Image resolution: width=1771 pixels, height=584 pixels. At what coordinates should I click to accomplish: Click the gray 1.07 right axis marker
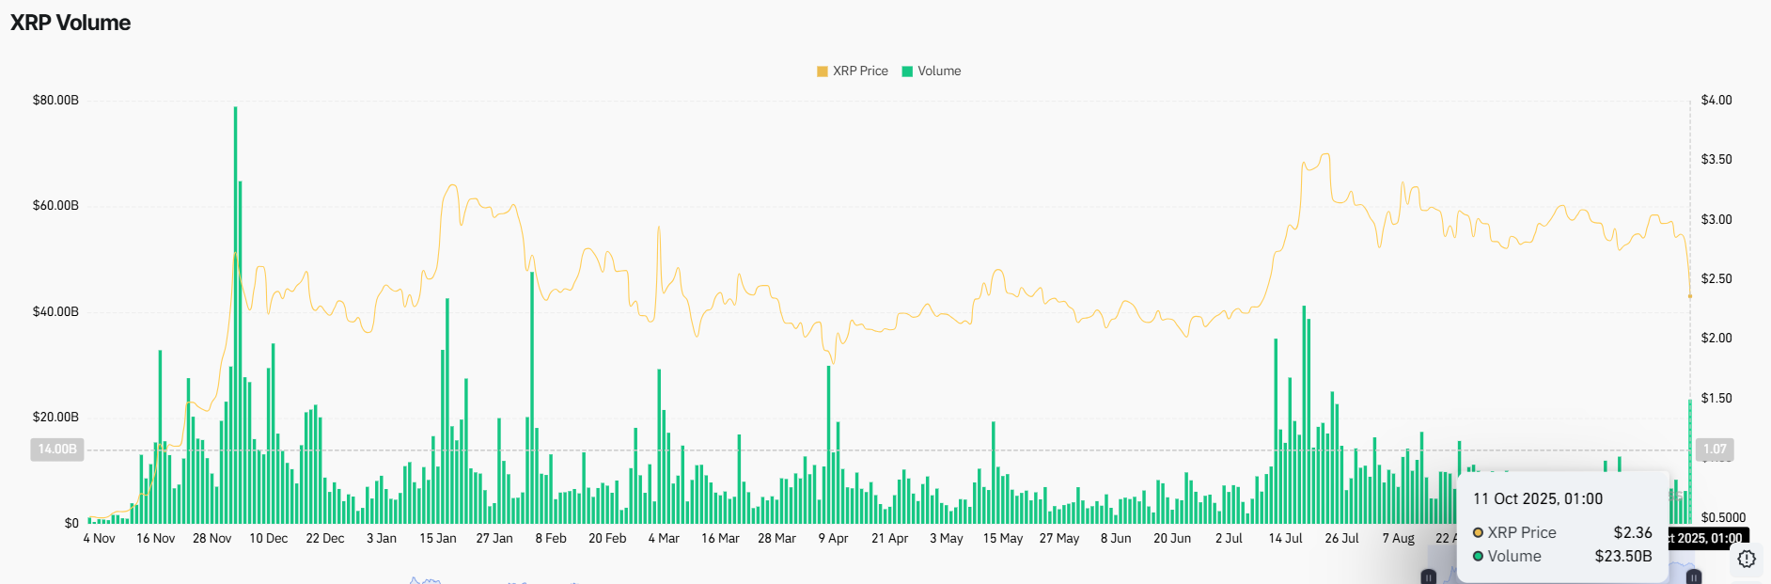1715,450
